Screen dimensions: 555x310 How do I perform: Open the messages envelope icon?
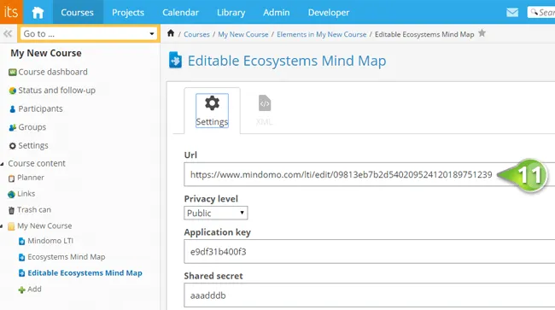point(511,13)
